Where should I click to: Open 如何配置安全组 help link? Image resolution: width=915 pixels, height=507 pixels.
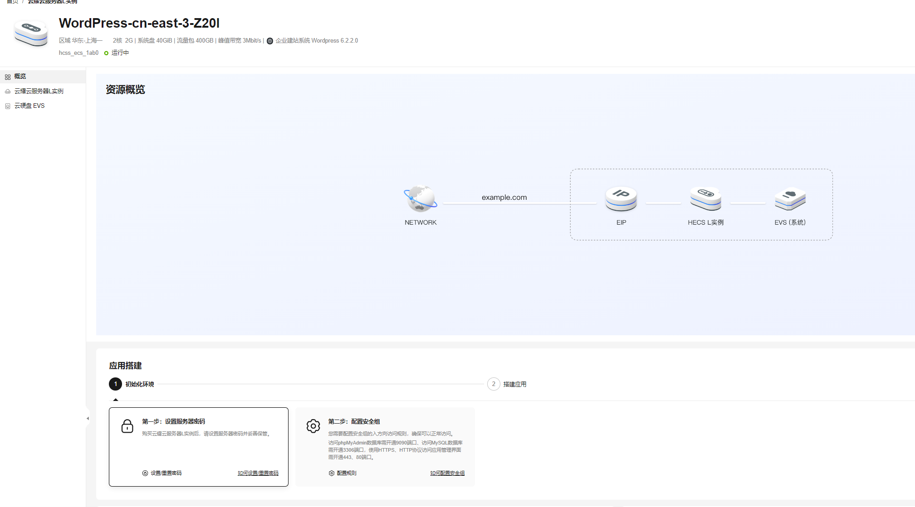coord(447,473)
